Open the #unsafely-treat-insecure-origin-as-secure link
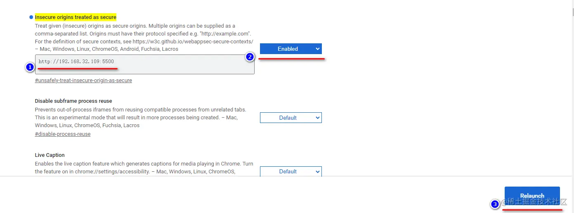 (x=83, y=80)
